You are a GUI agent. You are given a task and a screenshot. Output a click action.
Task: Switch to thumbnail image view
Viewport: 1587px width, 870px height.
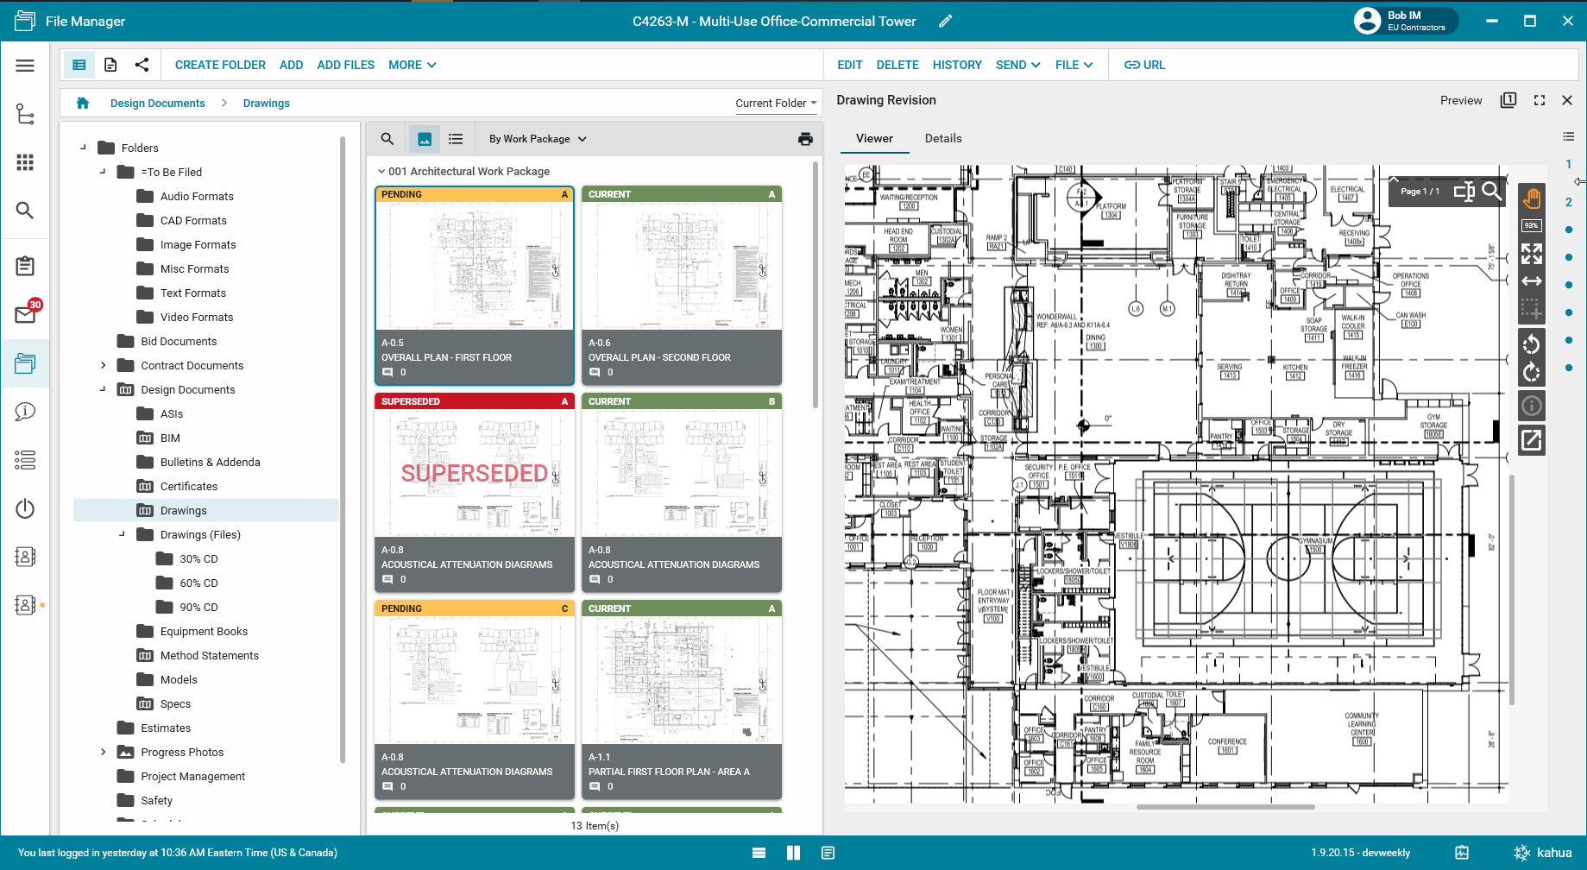point(425,139)
